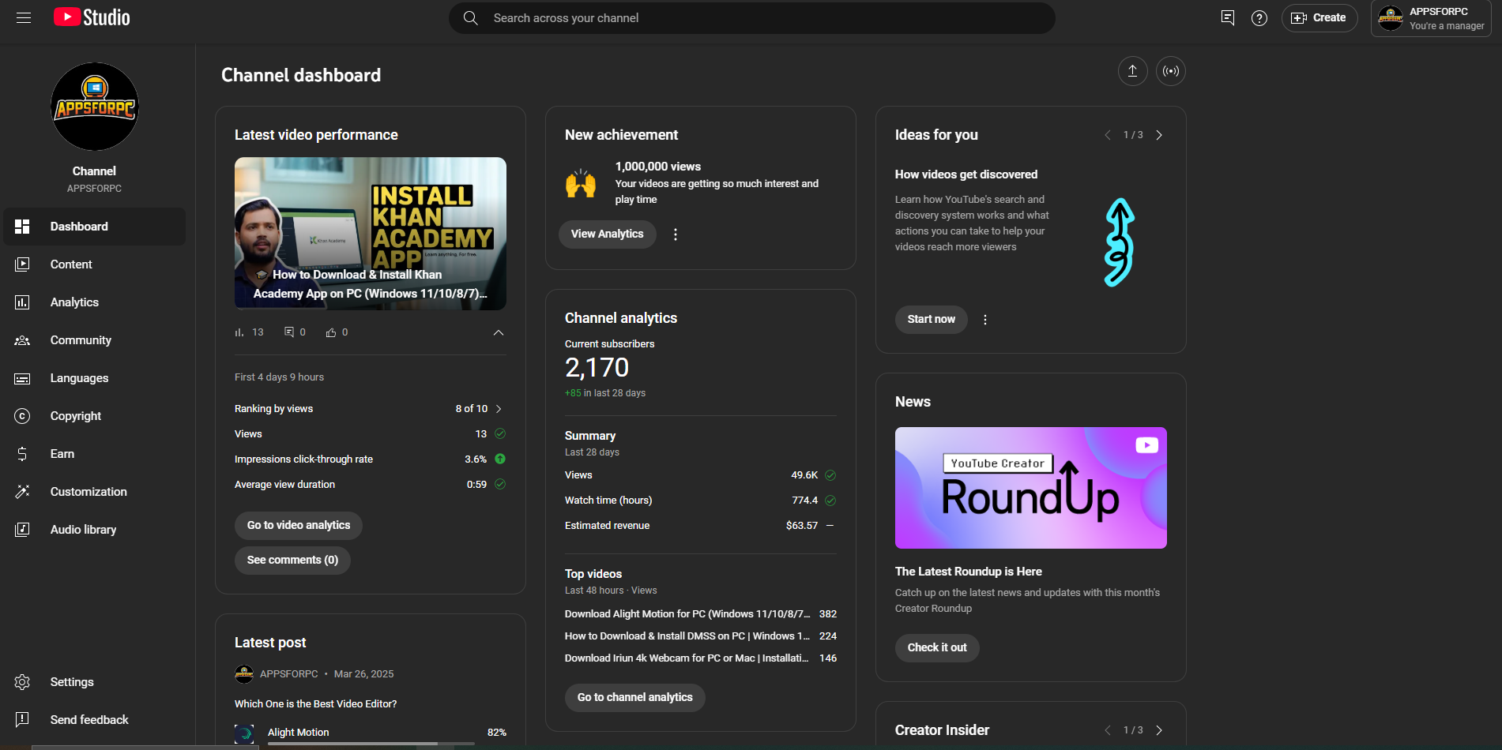This screenshot has height=750, width=1502.
Task: Open the Analytics menu item
Action: pos(95,302)
